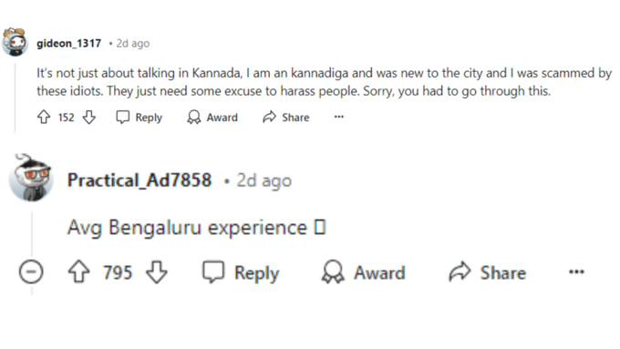The height and width of the screenshot is (349, 620).
Task: Open gideon_1317's profile avatar
Action: pyautogui.click(x=15, y=42)
